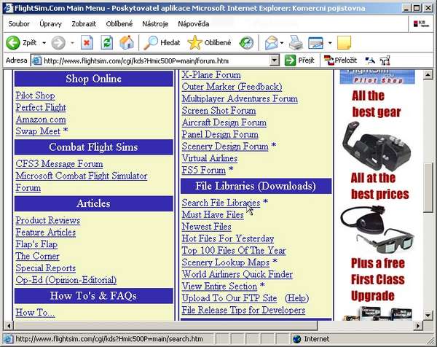
Task: Open the Pilot Shop link
Action: (35, 95)
